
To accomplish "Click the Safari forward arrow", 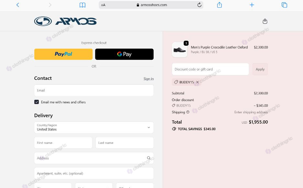I will pyautogui.click(x=50, y=5).
